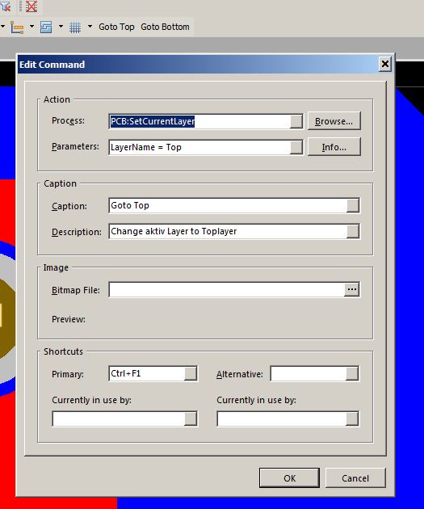Click the red crossed-out toolbar icon
424x509 pixels.
click(x=31, y=6)
